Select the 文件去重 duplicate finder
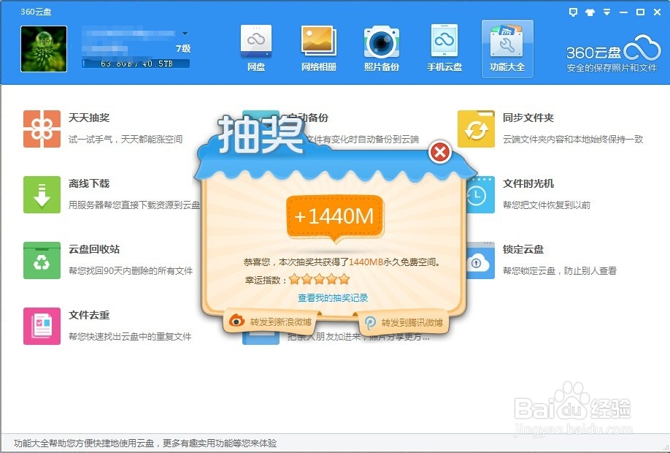This screenshot has width=670, height=453. point(89,315)
